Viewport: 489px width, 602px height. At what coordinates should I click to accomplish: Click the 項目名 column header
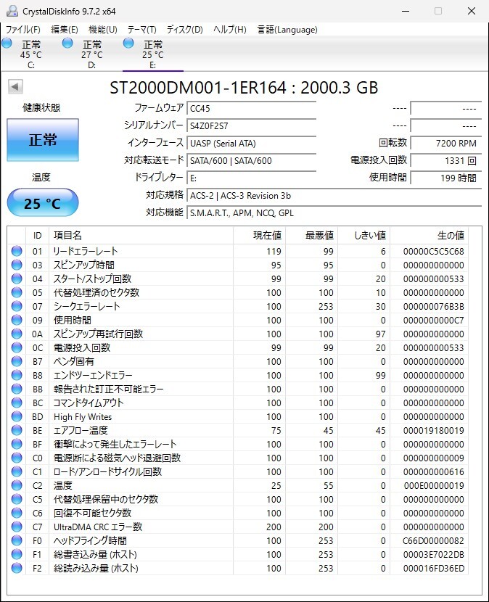pos(141,235)
